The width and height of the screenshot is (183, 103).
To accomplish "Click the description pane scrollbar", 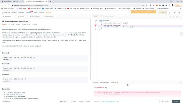I will [90, 49].
